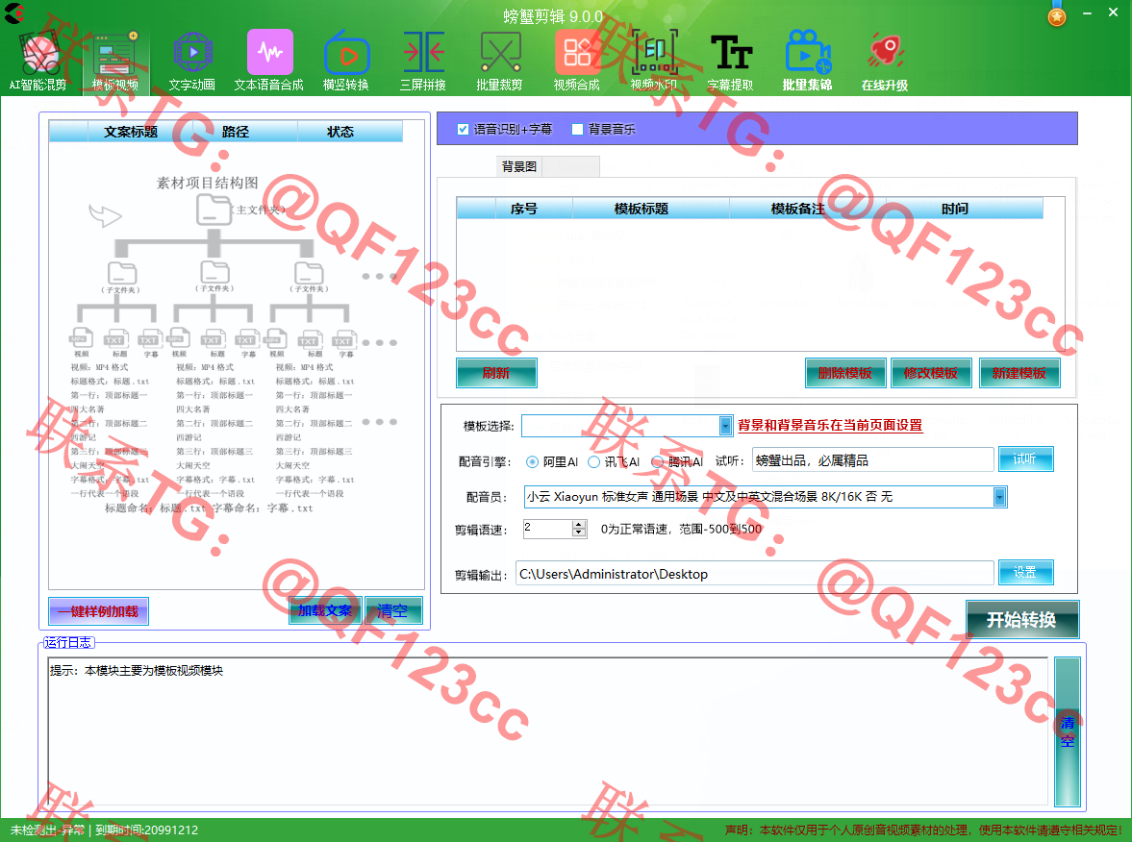Image resolution: width=1132 pixels, height=842 pixels.
Task: Enable the 背景音乐 checkbox
Action: coord(578,129)
